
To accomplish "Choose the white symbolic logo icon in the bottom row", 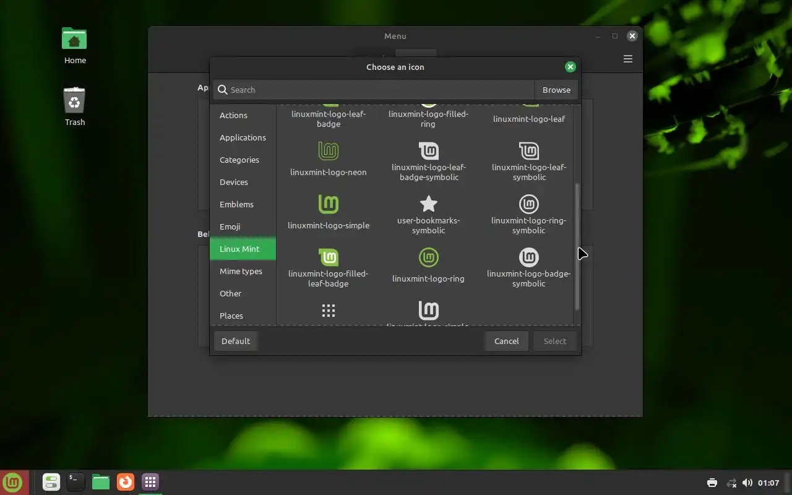I will pos(428,310).
